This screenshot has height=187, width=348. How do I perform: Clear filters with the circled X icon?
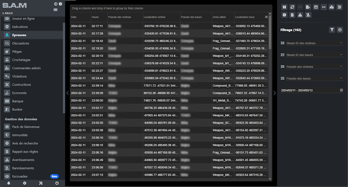(x=340, y=30)
